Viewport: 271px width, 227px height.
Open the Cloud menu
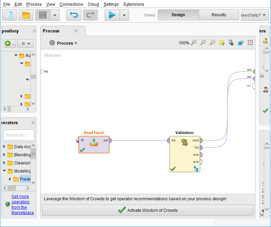pyautogui.click(x=93, y=4)
